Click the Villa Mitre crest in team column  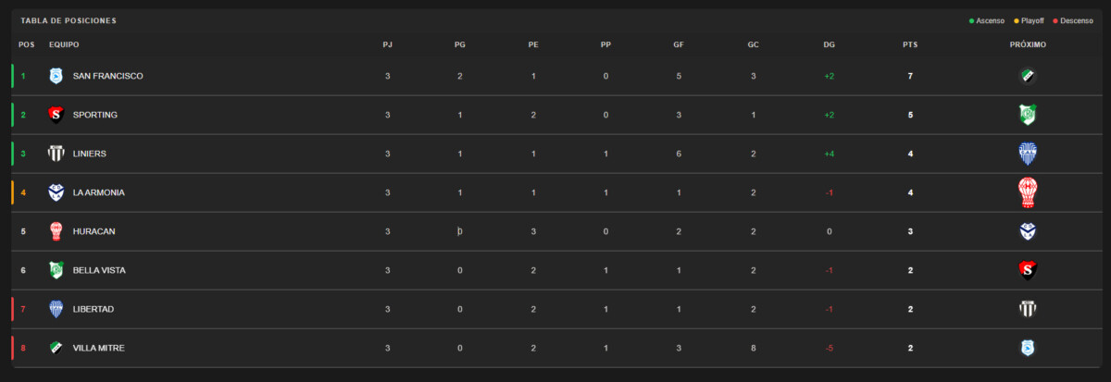pos(56,348)
